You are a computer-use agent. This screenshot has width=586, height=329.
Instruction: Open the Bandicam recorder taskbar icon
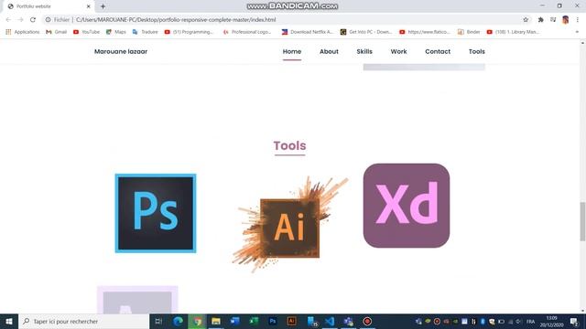click(367, 321)
